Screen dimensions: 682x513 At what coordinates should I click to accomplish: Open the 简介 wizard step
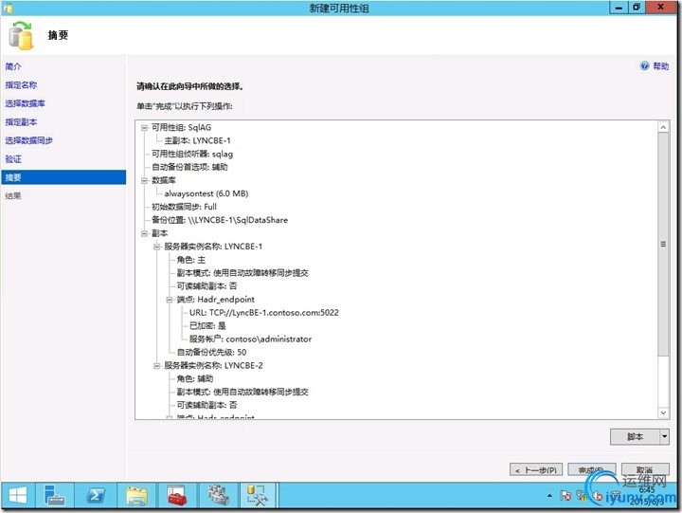(13, 66)
